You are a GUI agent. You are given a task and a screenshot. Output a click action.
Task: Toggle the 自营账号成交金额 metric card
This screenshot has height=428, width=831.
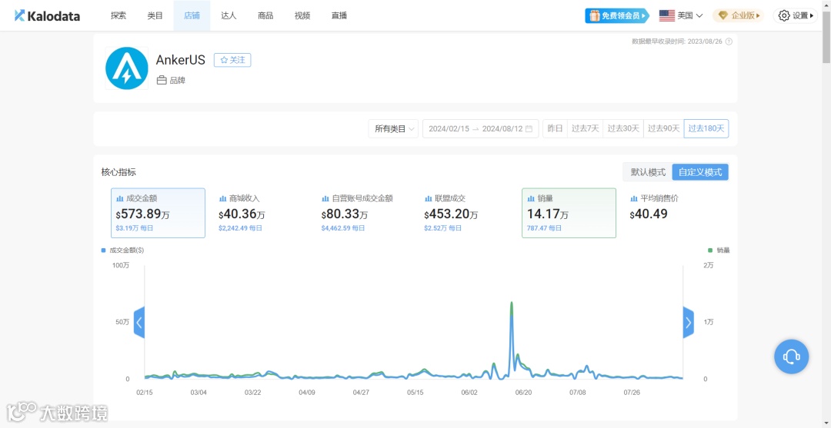tap(363, 213)
